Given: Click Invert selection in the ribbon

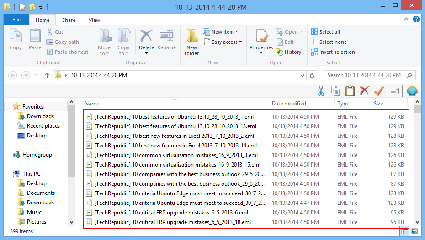Looking at the screenshot, I should pyautogui.click(x=333, y=52).
